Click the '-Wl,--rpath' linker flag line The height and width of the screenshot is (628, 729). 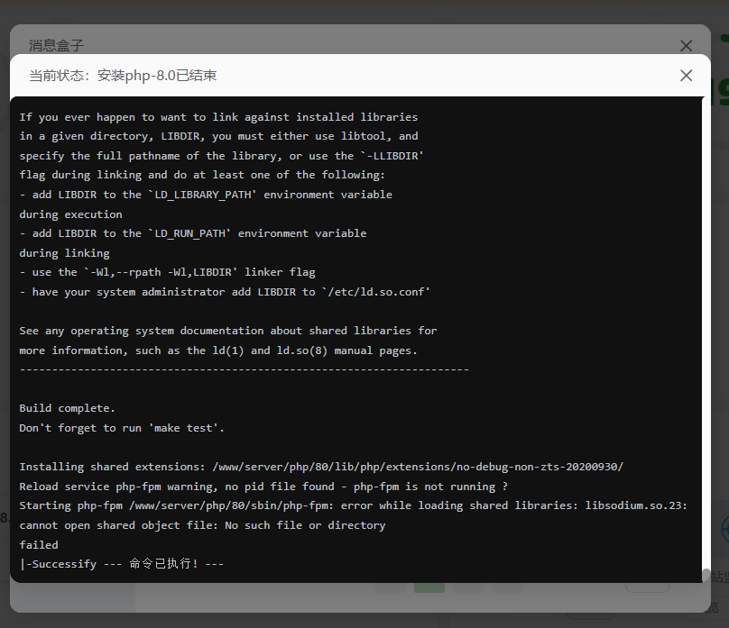(167, 272)
